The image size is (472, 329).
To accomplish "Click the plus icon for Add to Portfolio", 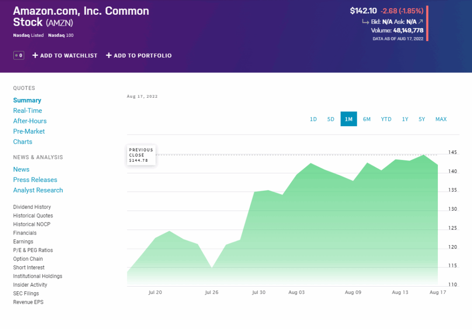I will click(x=109, y=55).
